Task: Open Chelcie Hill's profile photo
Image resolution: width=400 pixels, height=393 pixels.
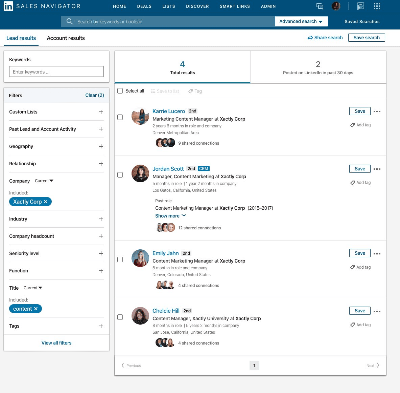Action: pyautogui.click(x=140, y=315)
